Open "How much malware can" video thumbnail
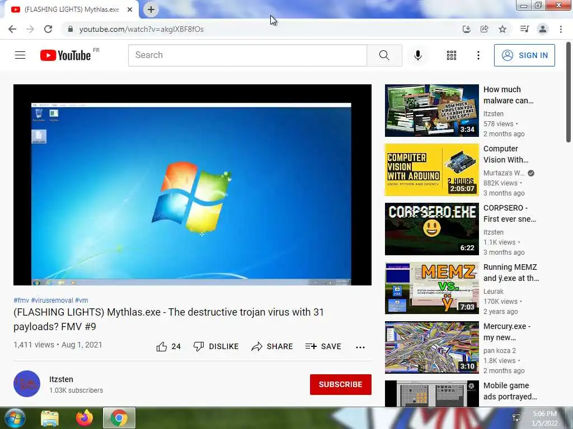This screenshot has height=429, width=573. pos(431,111)
